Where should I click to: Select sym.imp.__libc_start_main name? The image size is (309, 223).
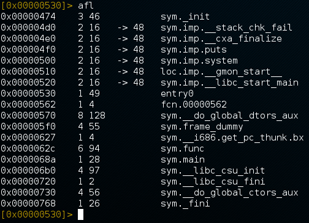[229, 82]
